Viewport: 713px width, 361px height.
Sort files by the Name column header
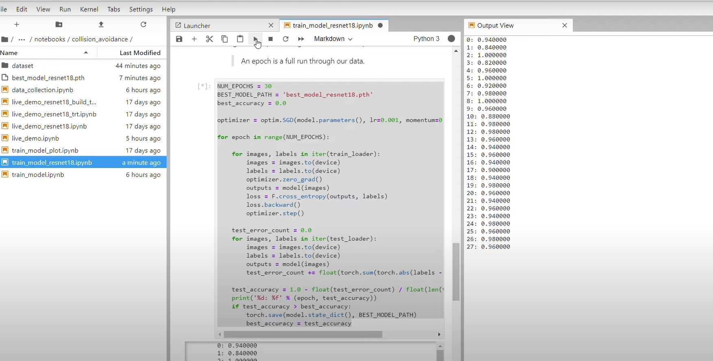coord(9,53)
